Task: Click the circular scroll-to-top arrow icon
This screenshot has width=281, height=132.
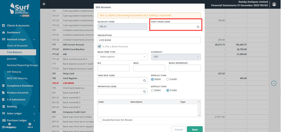Action: (274, 83)
